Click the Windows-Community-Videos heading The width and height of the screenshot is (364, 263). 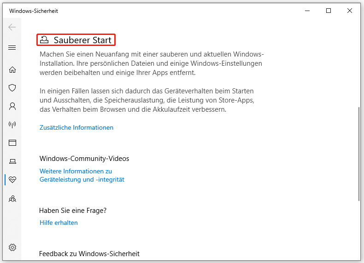84,159
